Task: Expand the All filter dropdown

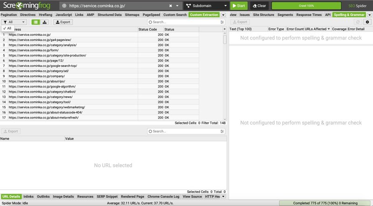Action: [14, 22]
